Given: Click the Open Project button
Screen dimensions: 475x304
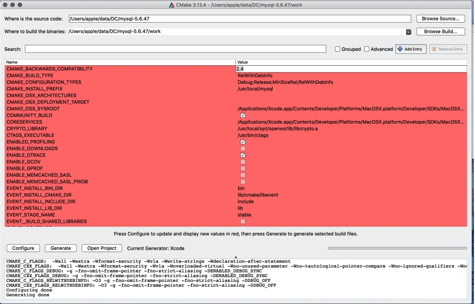Looking at the screenshot, I should click(102, 248).
